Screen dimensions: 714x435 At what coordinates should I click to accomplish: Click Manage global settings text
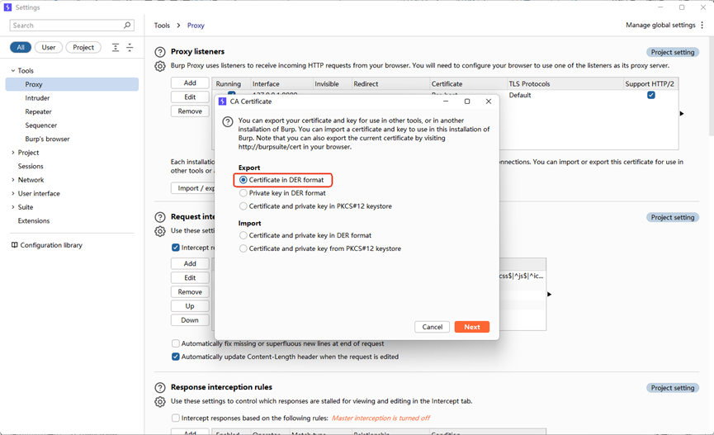660,25
